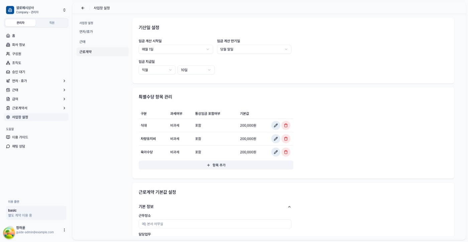Collapse the 기본 정보 section
This screenshot has height=242, width=468.
[289, 207]
